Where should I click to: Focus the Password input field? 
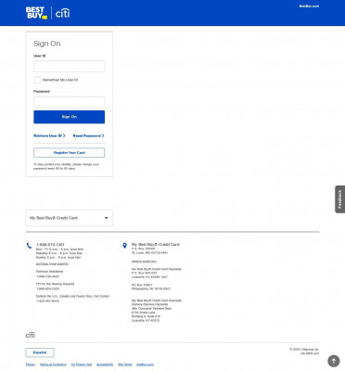(69, 102)
